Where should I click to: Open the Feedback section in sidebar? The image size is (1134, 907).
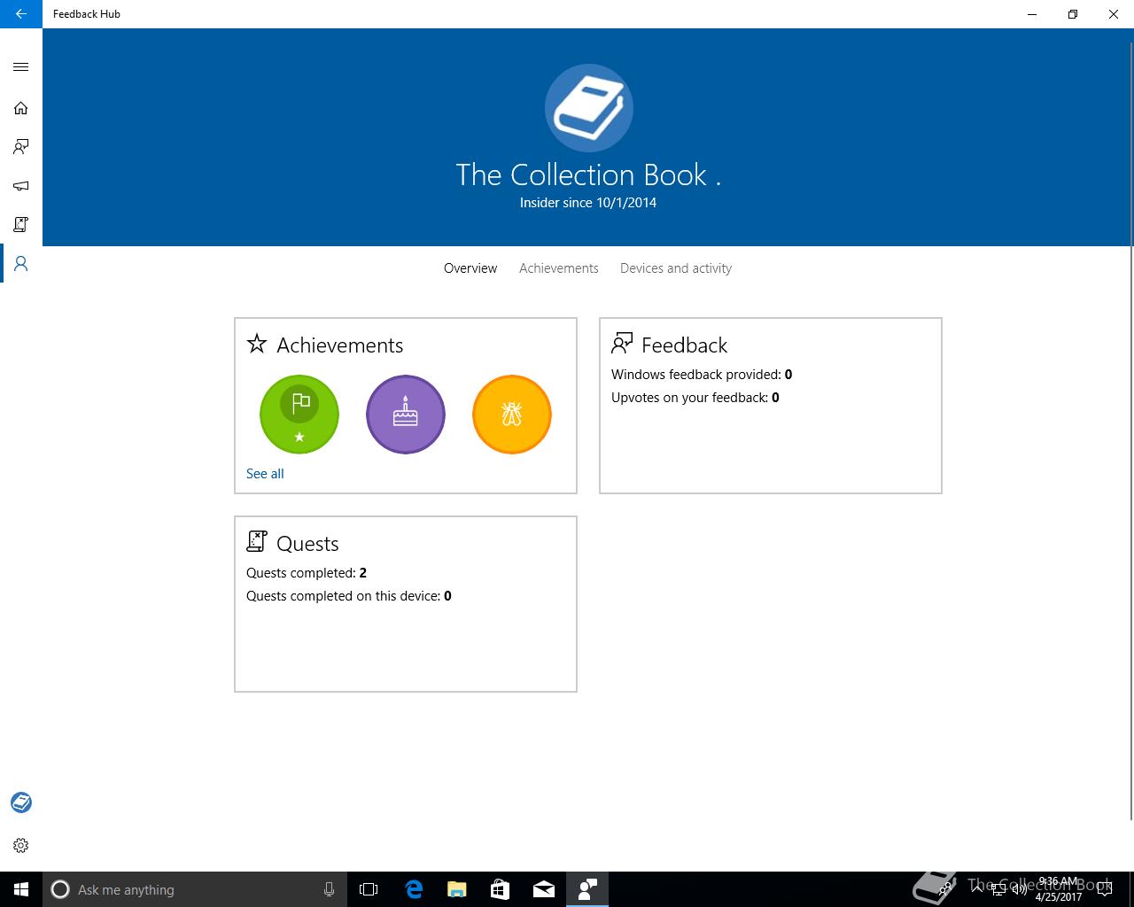21,147
